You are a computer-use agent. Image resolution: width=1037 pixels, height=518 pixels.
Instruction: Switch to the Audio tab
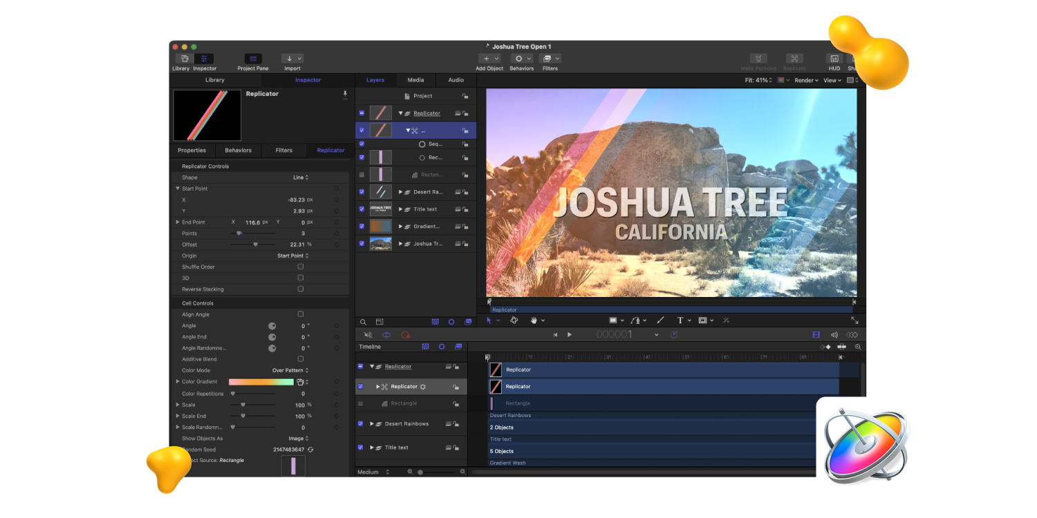click(456, 80)
